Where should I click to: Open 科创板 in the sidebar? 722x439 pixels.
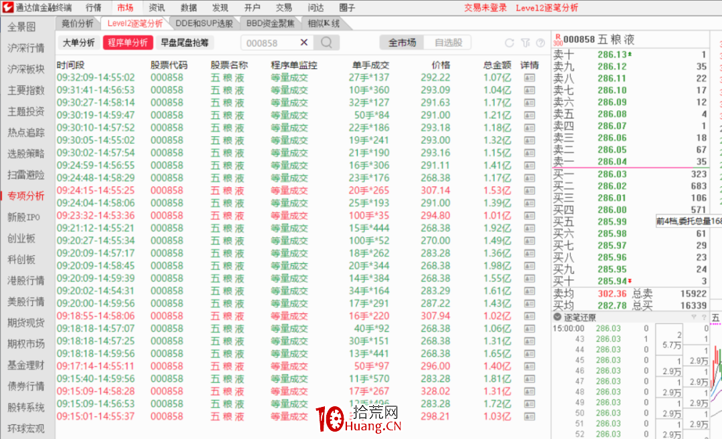21,259
